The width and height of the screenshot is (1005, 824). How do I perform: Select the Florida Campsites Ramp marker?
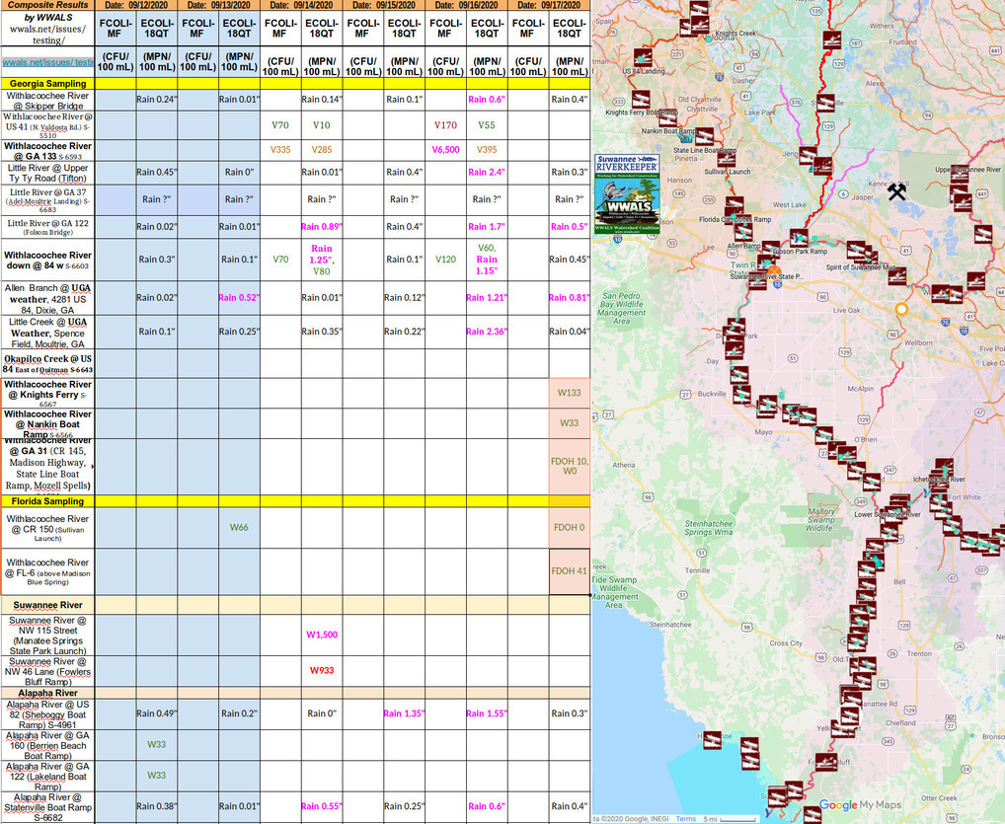734,206
